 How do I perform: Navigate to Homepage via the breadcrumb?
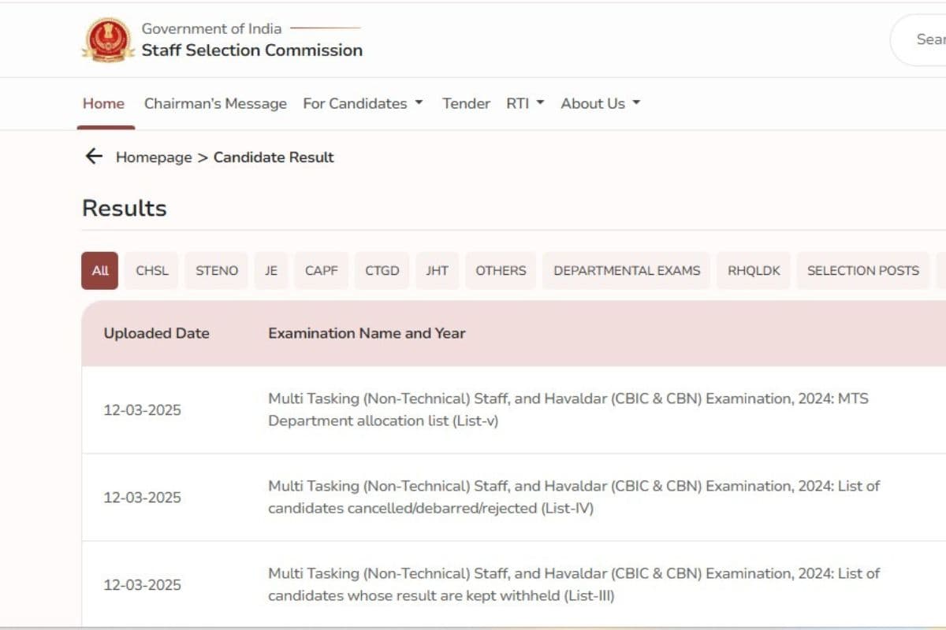pos(154,157)
